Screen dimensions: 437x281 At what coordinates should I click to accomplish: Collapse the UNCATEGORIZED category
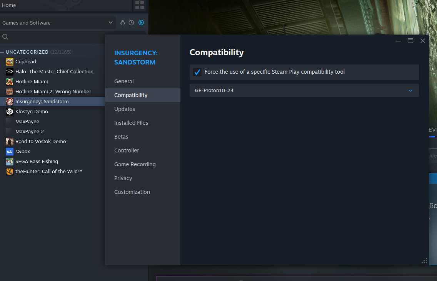click(2, 52)
